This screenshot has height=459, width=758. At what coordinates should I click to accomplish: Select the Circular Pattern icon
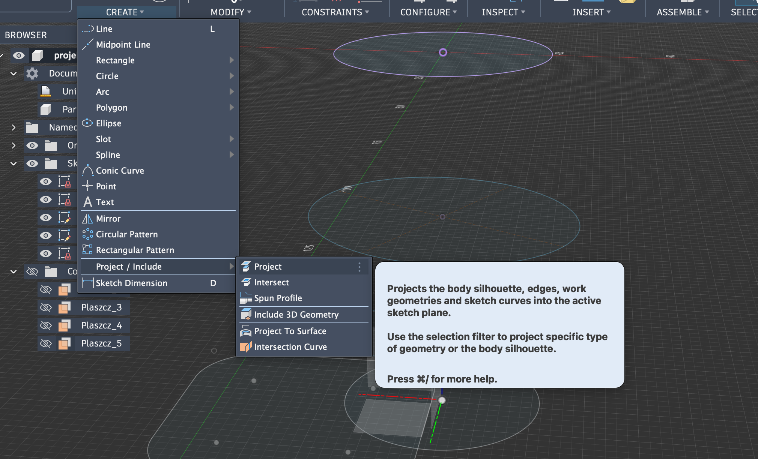click(87, 234)
